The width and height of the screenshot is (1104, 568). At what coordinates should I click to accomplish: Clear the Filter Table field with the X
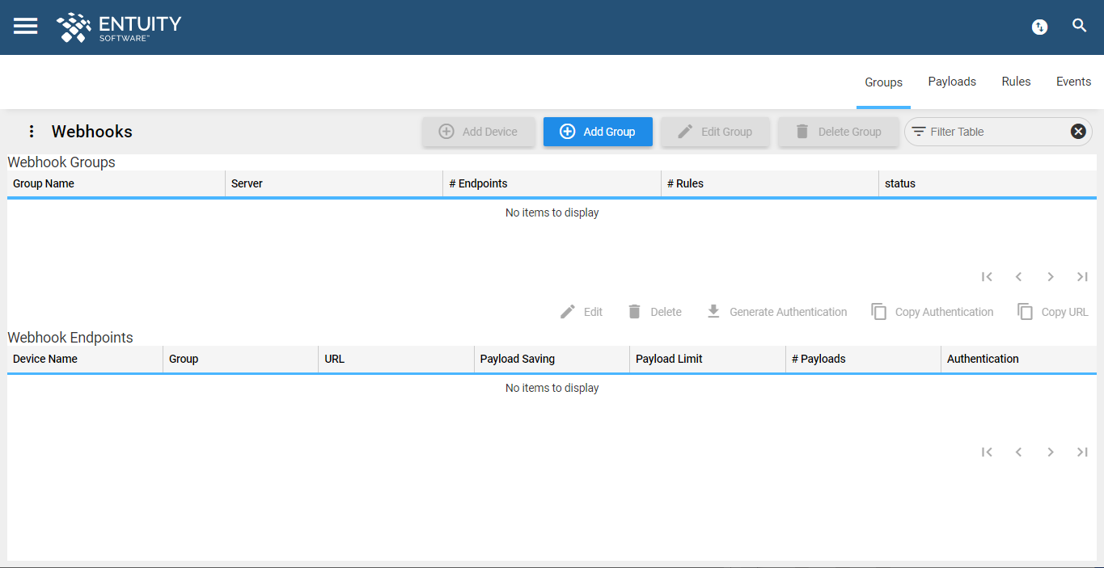[1077, 130]
